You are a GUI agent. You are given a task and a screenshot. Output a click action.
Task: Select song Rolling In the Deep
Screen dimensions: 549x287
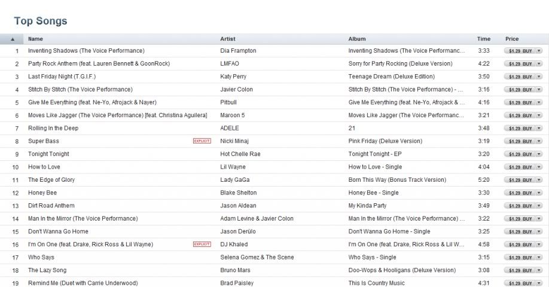click(x=53, y=128)
